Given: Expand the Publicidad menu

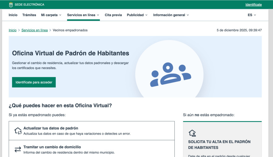Looking at the screenshot, I should 137,15.
